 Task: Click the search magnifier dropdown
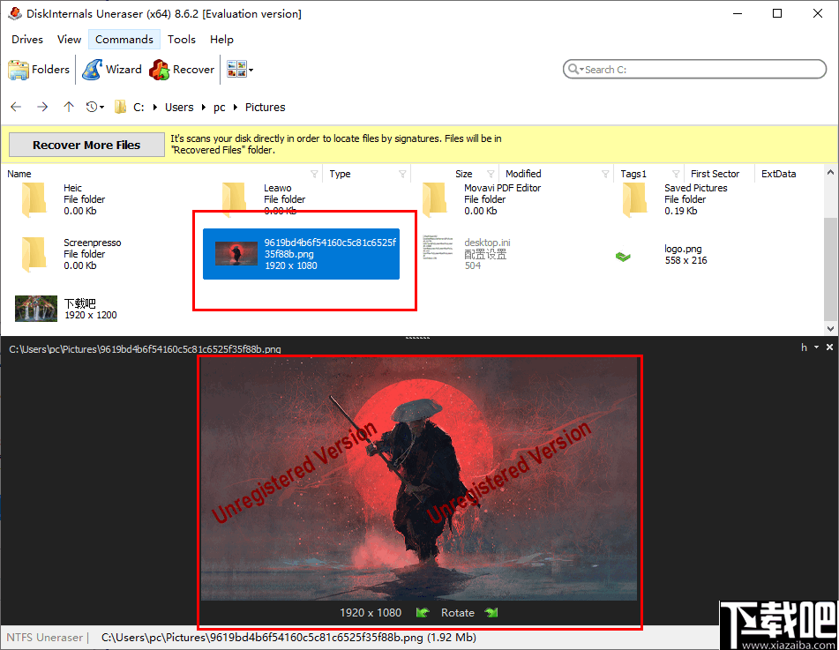[576, 69]
